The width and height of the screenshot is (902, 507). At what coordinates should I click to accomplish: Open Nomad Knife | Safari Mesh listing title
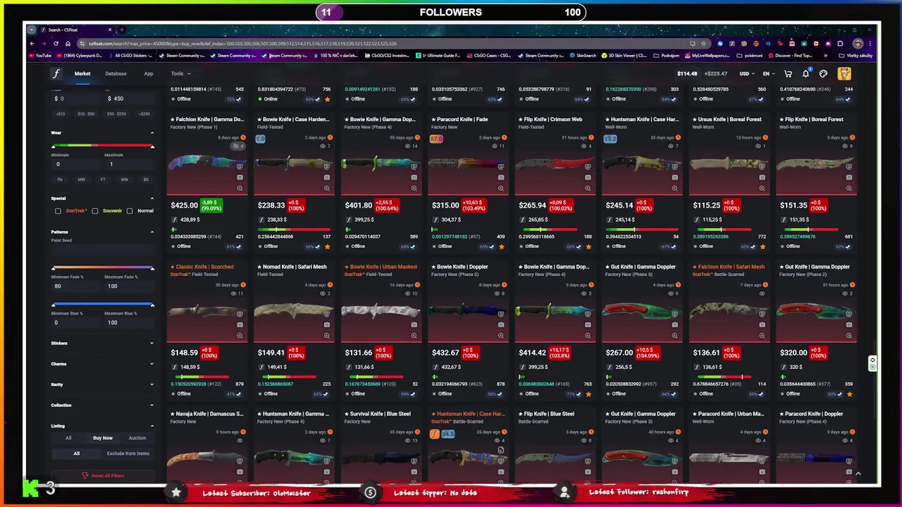295,267
